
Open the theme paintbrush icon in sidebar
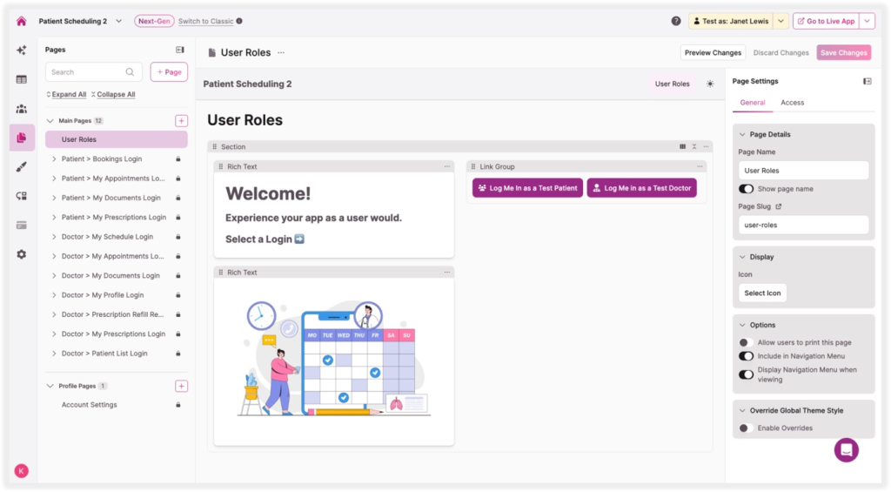[22, 166]
